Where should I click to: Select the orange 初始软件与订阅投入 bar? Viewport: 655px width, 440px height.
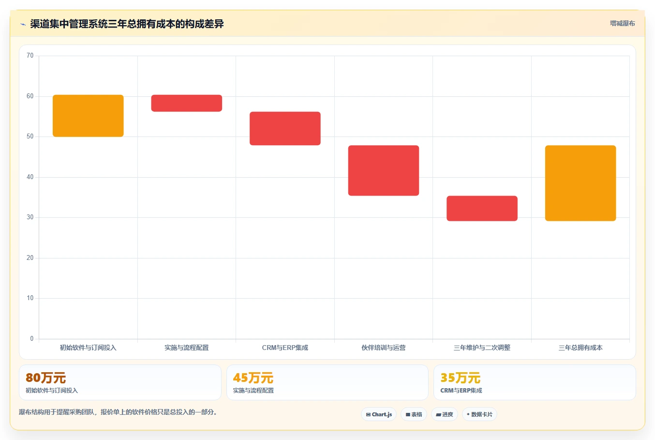[88, 116]
